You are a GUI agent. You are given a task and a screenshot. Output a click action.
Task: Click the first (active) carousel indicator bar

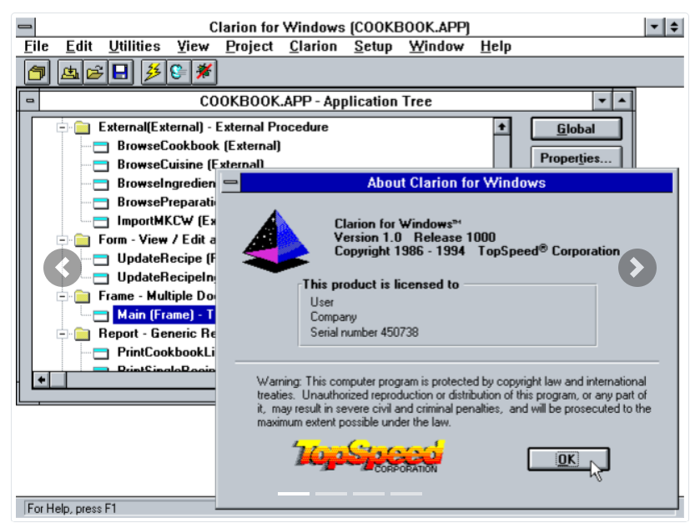(294, 494)
